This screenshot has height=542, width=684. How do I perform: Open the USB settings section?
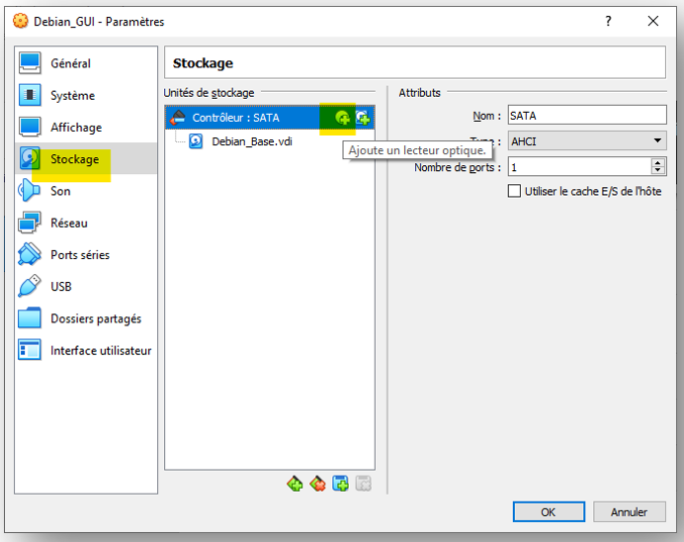coord(86,287)
